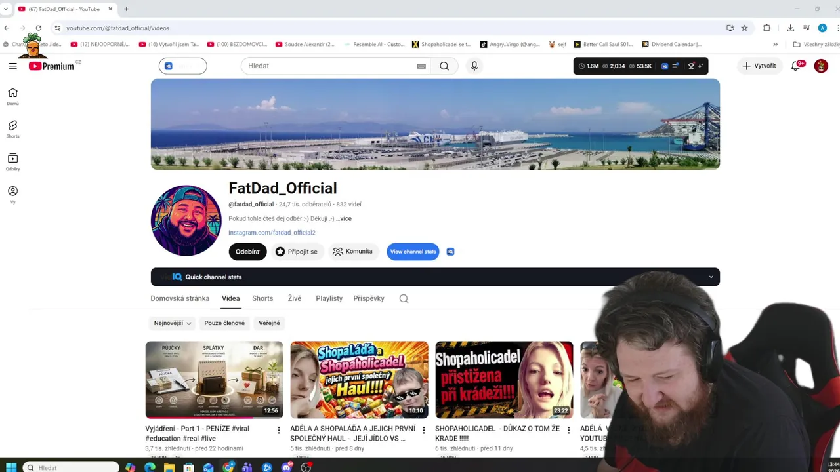Viewport: 840px width, 472px height.
Task: Open File Explorer from taskbar
Action: [x=169, y=467]
